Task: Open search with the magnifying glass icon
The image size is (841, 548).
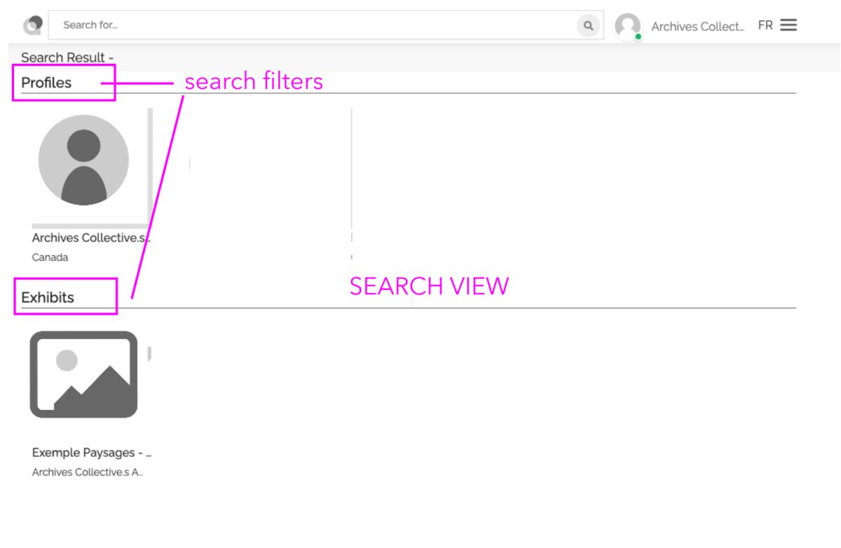Action: [x=588, y=25]
